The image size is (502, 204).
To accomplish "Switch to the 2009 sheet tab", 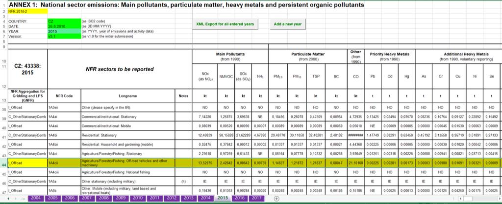I will pyautogui.click(x=121, y=198).
